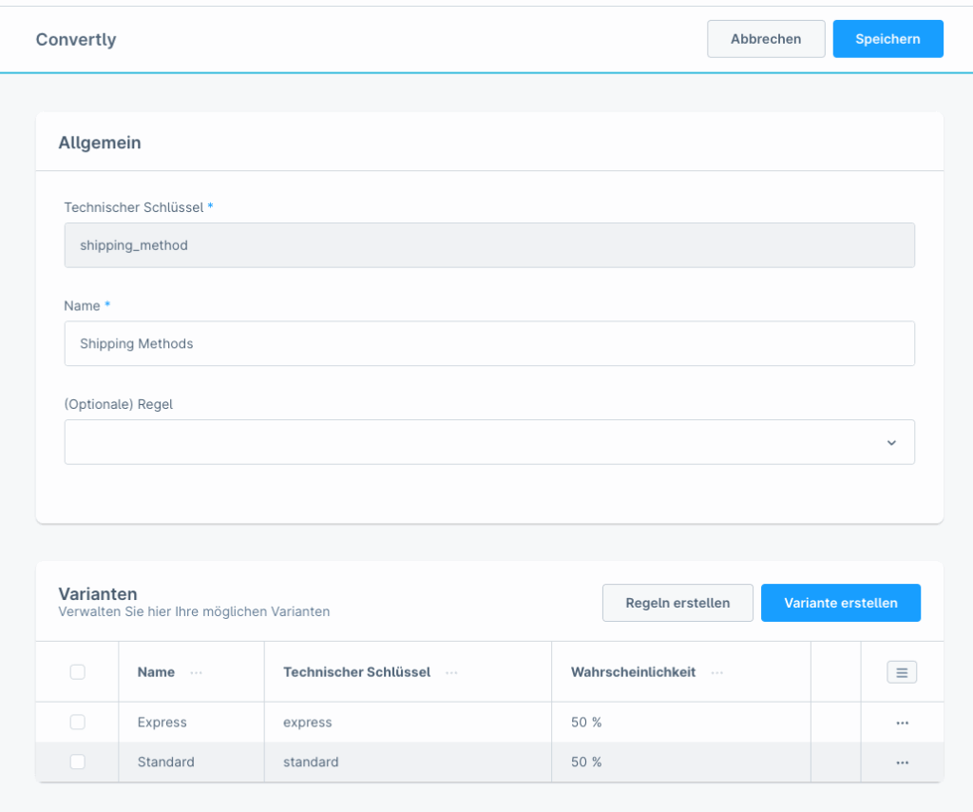Open Technischer Schlüssel column options dots
Image resolution: width=973 pixels, height=812 pixels.
[x=451, y=673]
